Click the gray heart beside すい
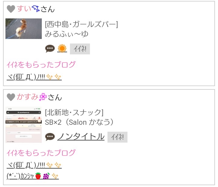Screen dimensions: 218x187 click(11, 9)
